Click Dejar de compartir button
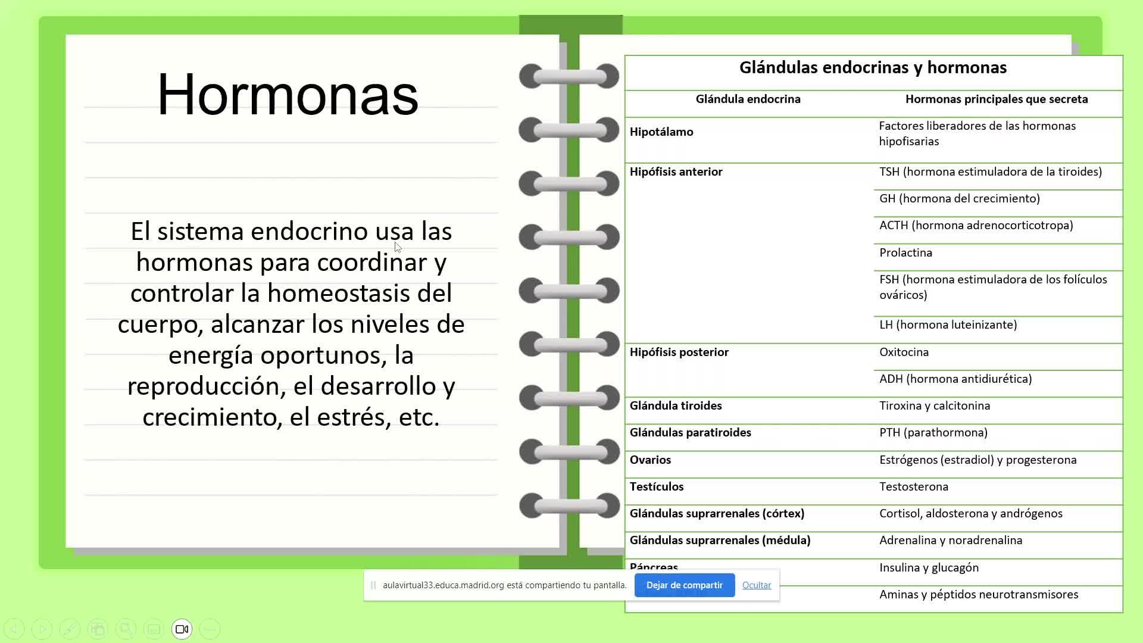Image resolution: width=1143 pixels, height=643 pixels. tap(684, 585)
